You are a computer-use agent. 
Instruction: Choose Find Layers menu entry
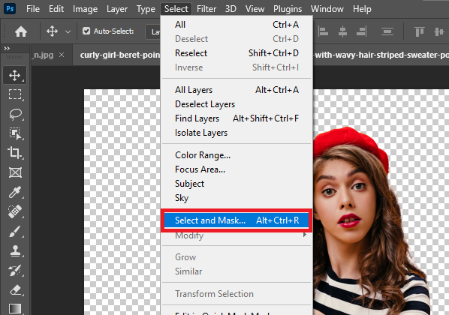(x=237, y=118)
